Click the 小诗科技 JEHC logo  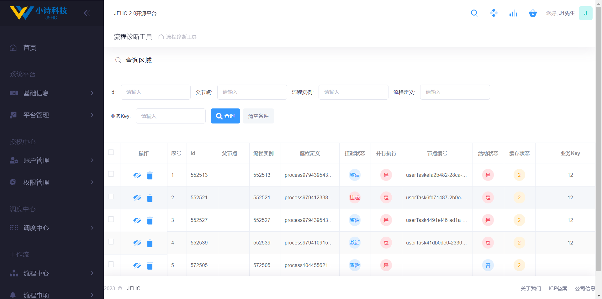[x=39, y=13]
